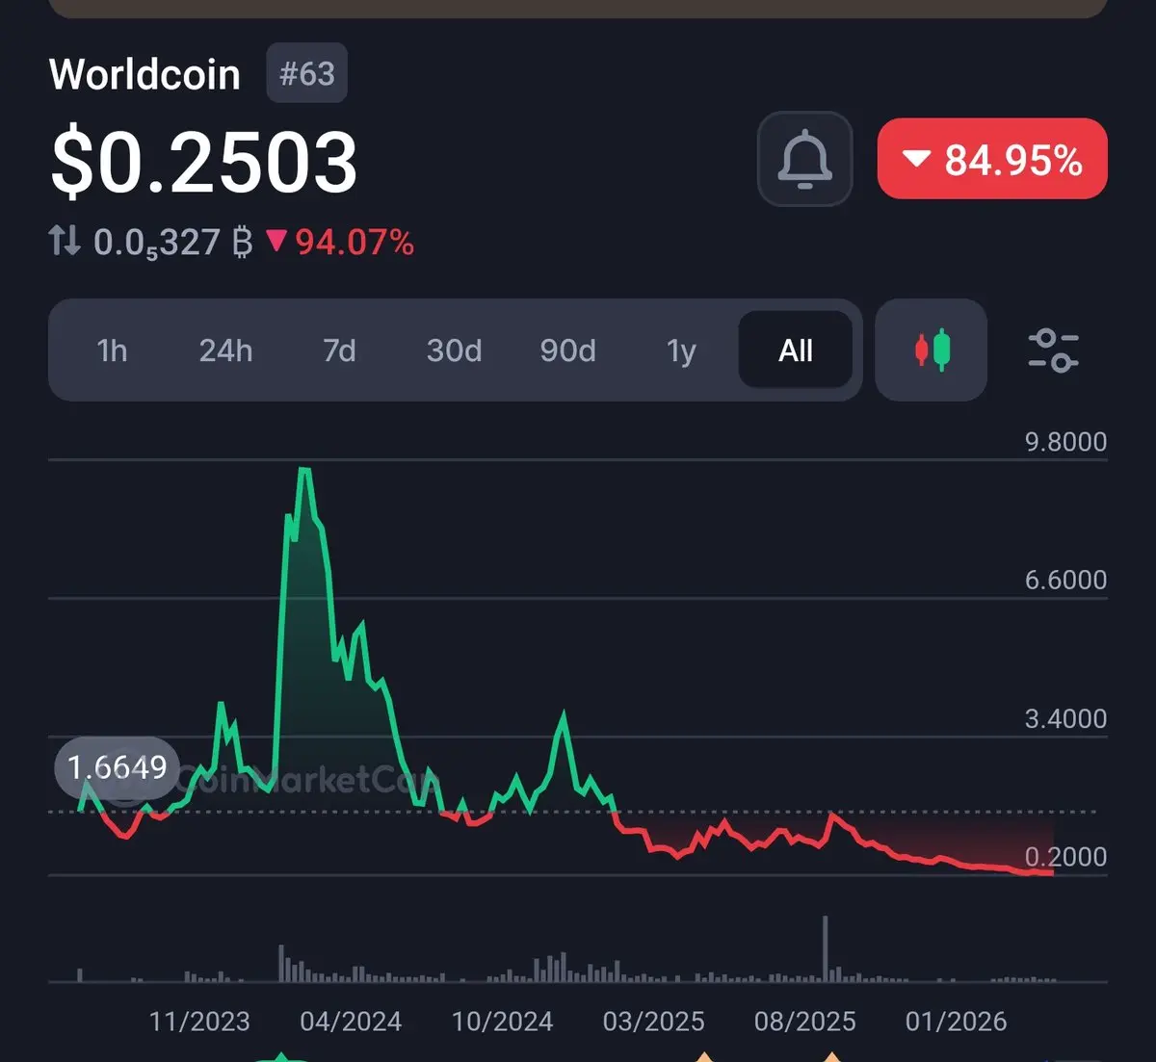This screenshot has height=1062, width=1156.
Task: Tap the 0.2000 y-axis label
Action: (1065, 856)
